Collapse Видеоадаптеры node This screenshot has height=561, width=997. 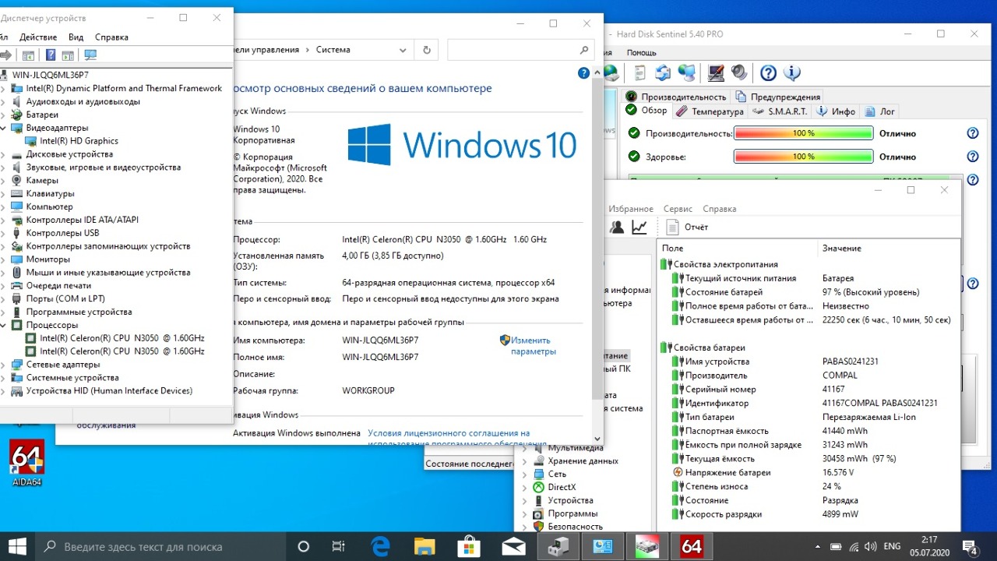click(x=3, y=128)
